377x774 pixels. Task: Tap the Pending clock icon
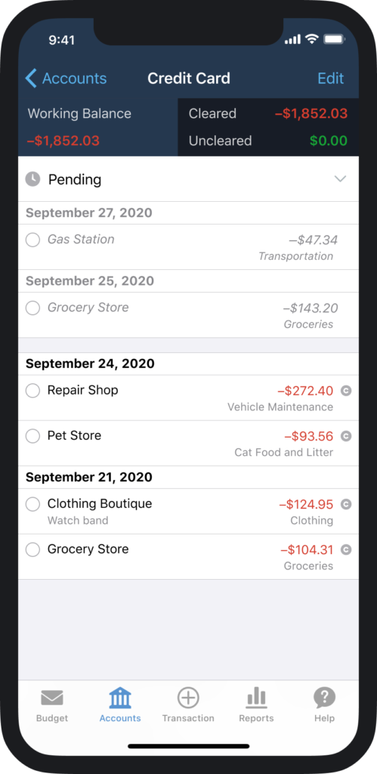tap(32, 179)
